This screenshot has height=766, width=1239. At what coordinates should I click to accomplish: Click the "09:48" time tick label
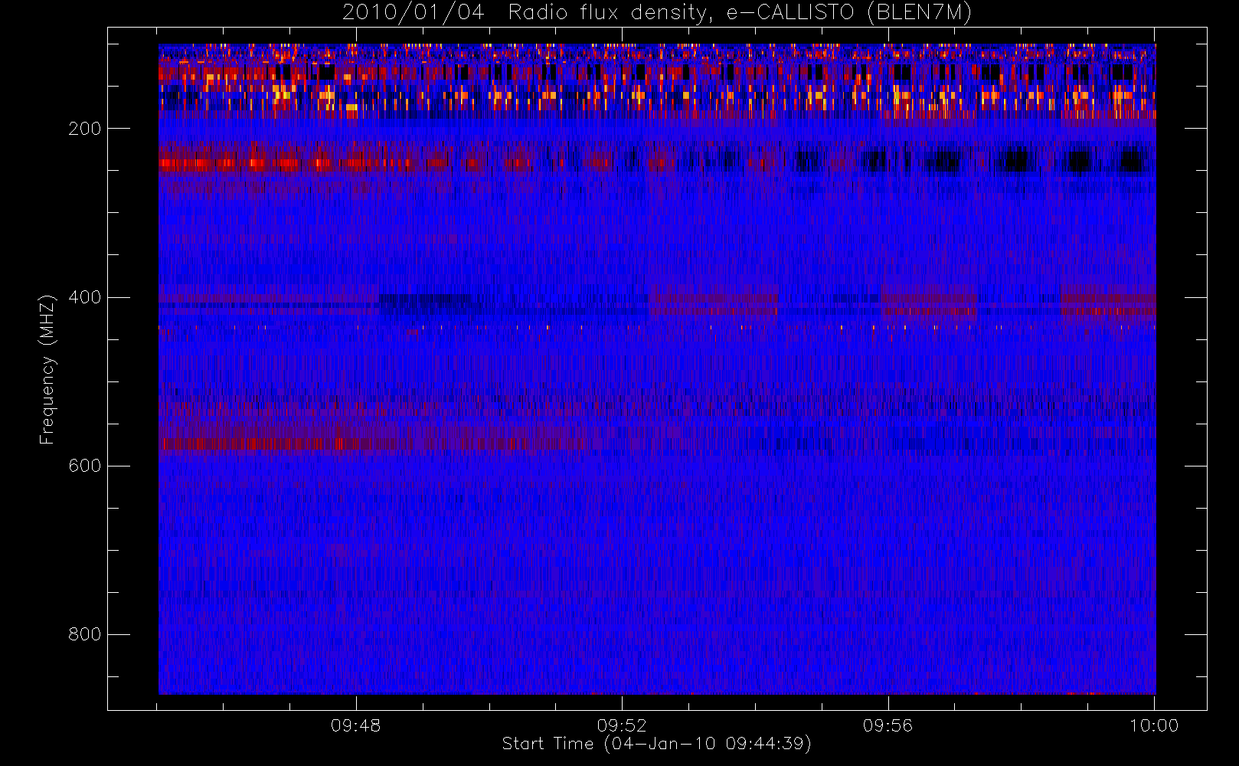[355, 725]
